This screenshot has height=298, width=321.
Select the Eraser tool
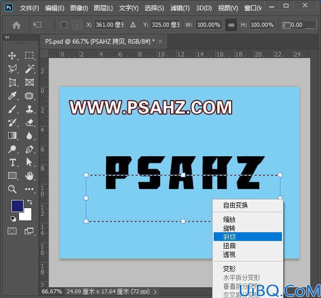click(29, 122)
